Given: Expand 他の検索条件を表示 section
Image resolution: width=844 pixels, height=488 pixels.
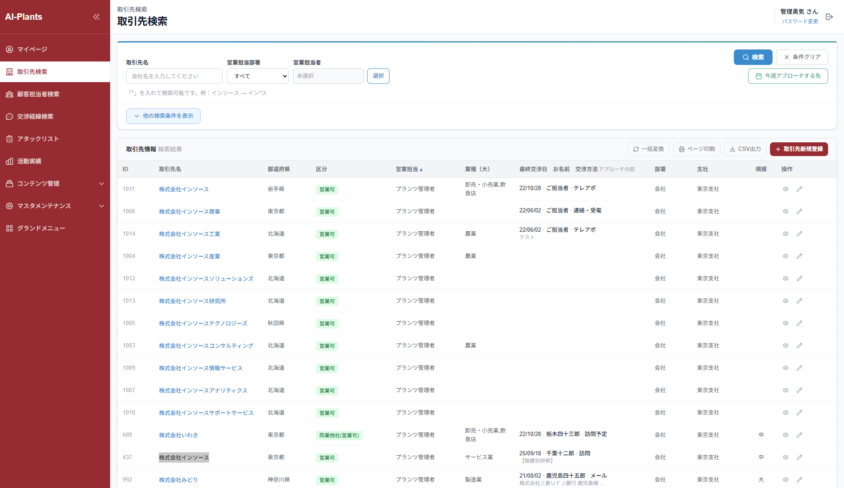Looking at the screenshot, I should (x=163, y=116).
